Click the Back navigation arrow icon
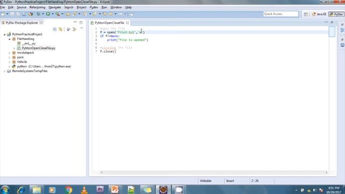Viewport: 345px width, 194px height. pyautogui.click(x=111, y=14)
